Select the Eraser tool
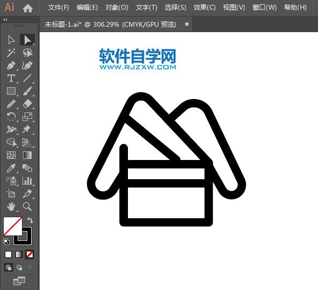Image resolution: width=318 pixels, height=290 pixels. click(27, 104)
